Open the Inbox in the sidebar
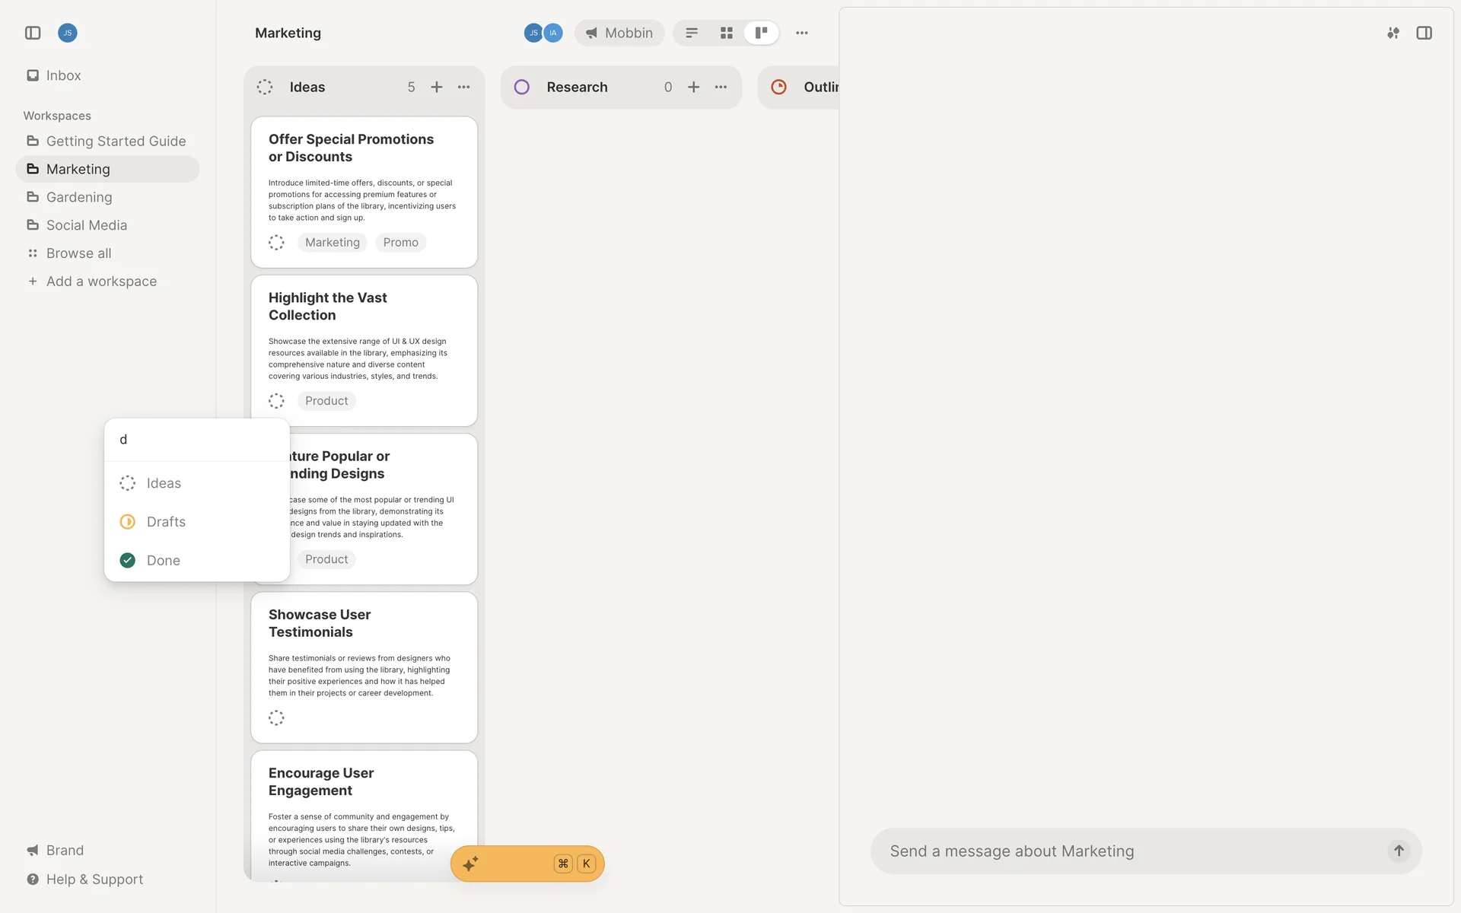Image resolution: width=1461 pixels, height=913 pixels. (x=63, y=75)
